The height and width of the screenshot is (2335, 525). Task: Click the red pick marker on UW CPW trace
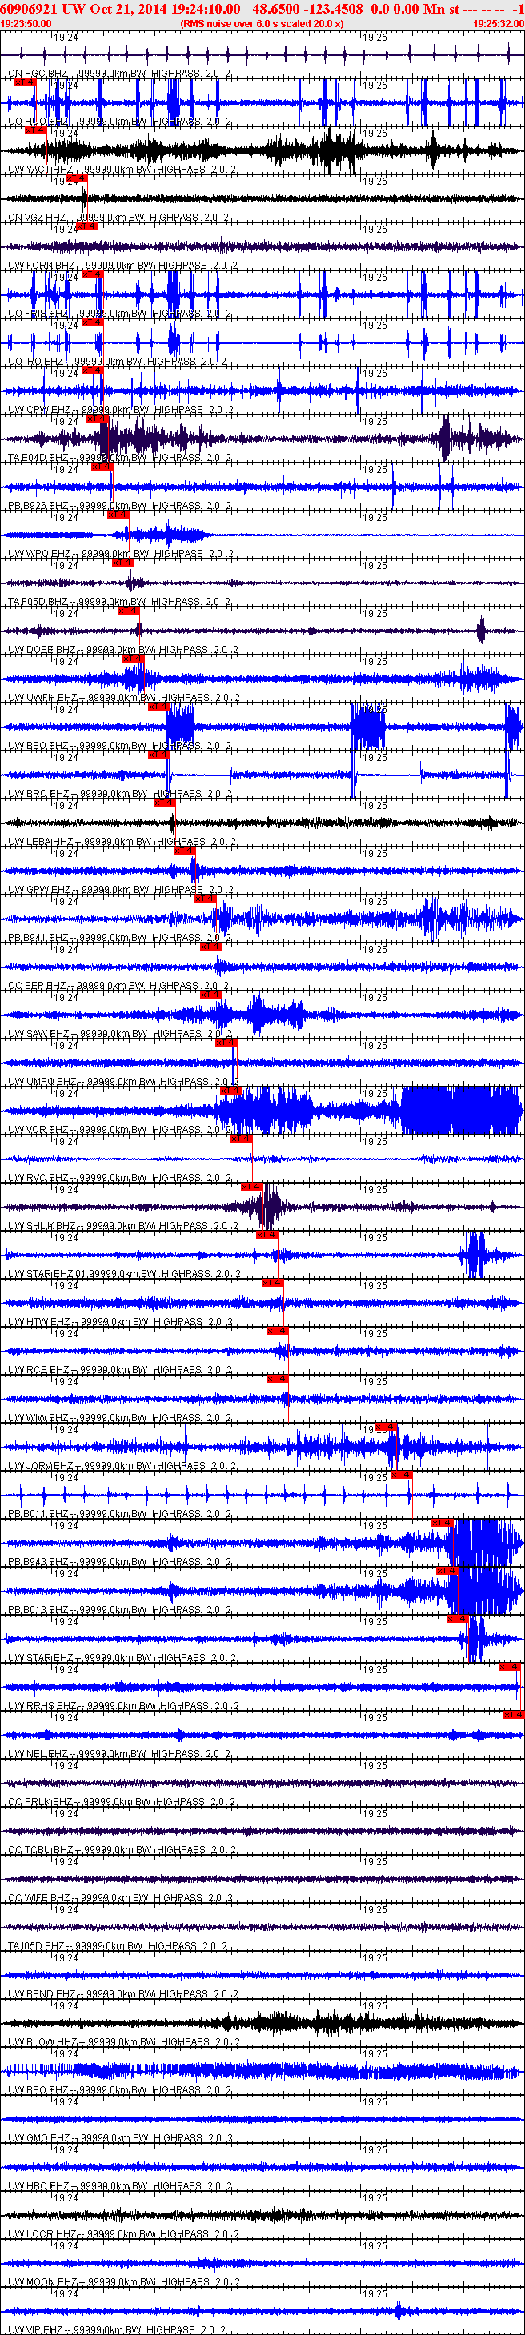click(x=91, y=370)
